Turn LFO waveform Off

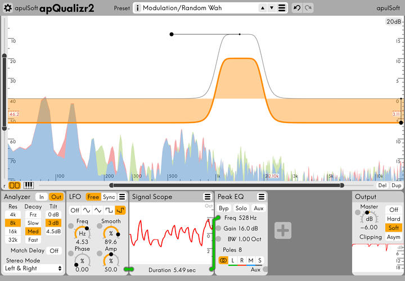point(75,210)
